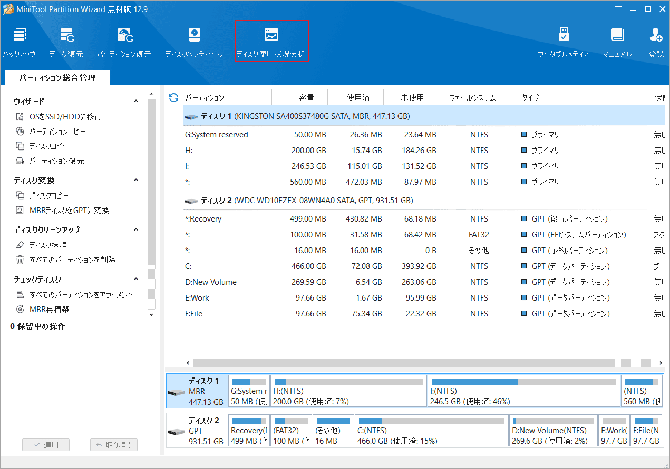Select the バックアップ toolbar icon
The width and height of the screenshot is (670, 469).
(x=20, y=41)
